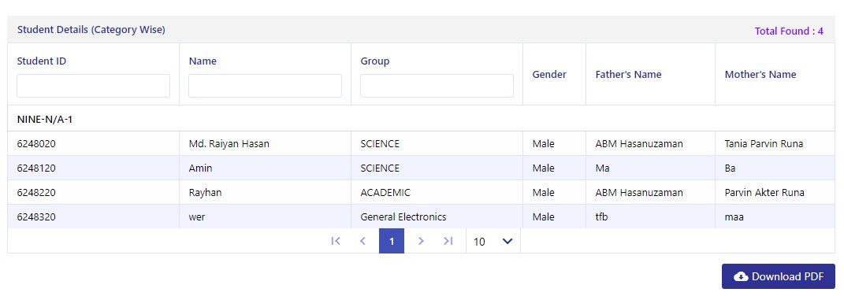Select the Amin student row

click(x=421, y=168)
